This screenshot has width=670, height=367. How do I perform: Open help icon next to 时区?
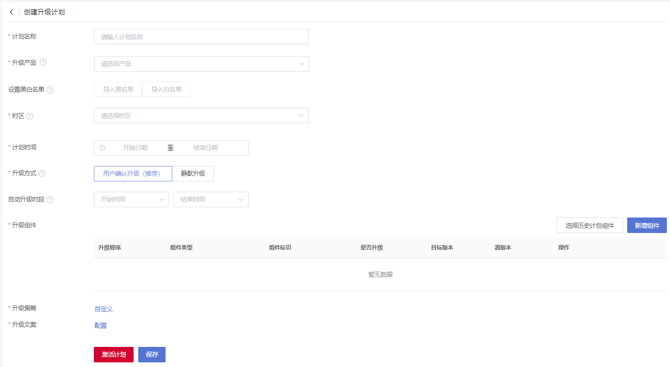[x=29, y=116]
